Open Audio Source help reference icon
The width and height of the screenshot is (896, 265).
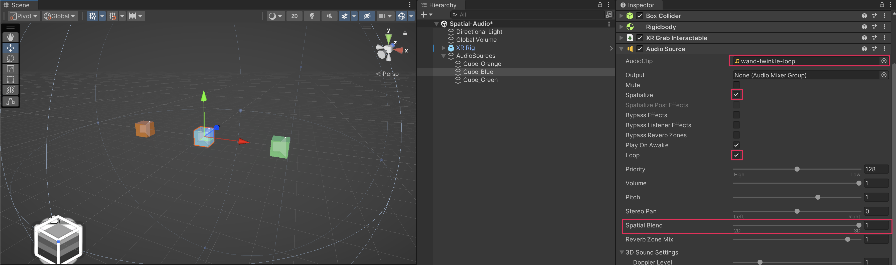864,49
